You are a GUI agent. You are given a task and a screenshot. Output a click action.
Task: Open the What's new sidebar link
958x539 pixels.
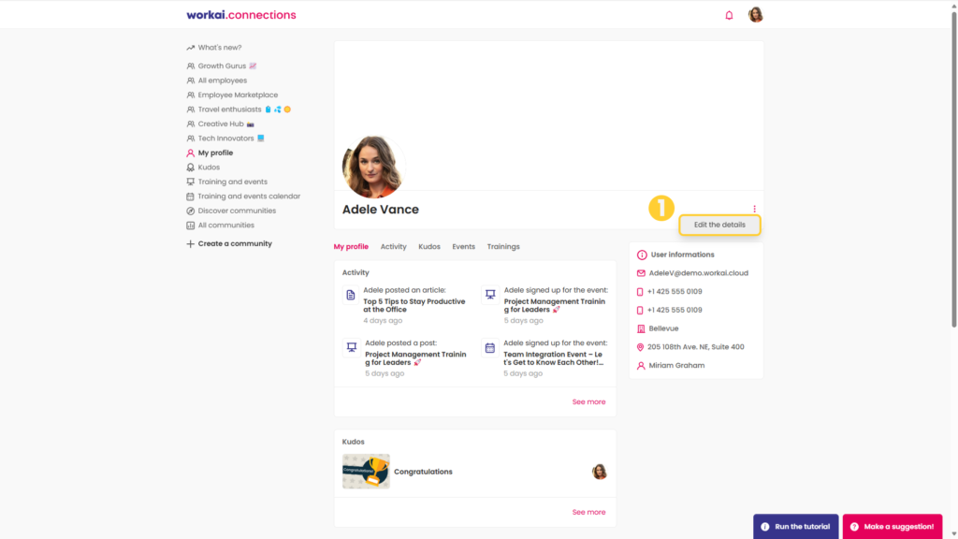pos(219,48)
